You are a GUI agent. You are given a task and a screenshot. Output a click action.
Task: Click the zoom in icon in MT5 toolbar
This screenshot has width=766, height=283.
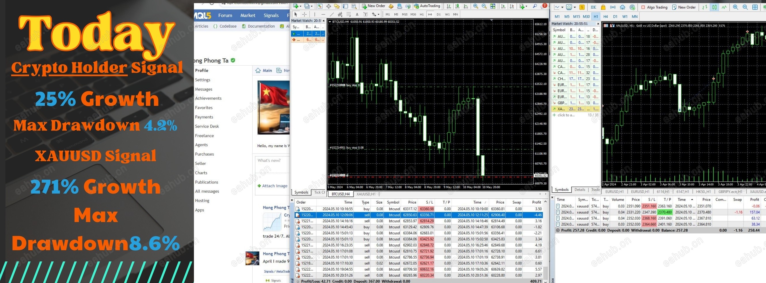[x=736, y=7]
